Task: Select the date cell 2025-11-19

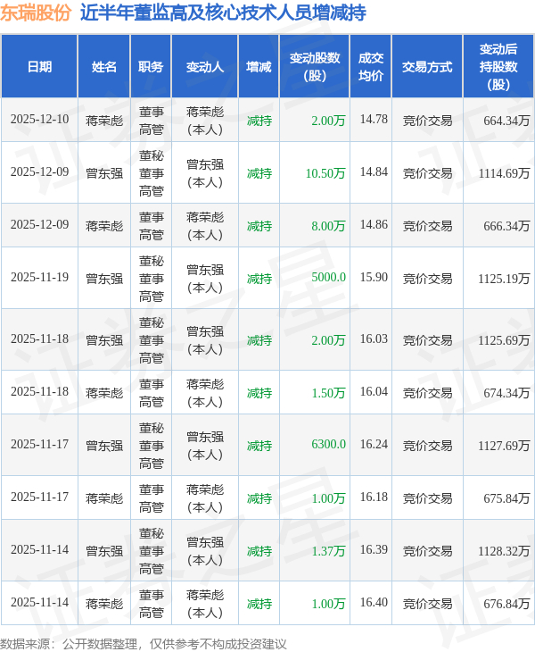Action: [39, 278]
